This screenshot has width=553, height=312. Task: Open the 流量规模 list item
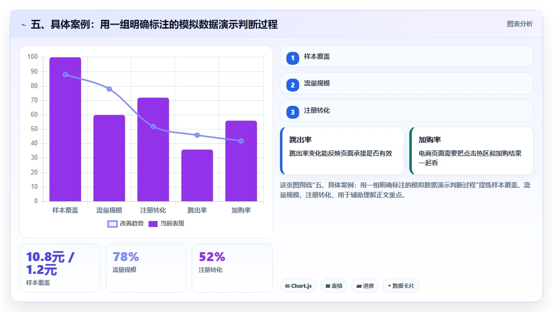(407, 84)
